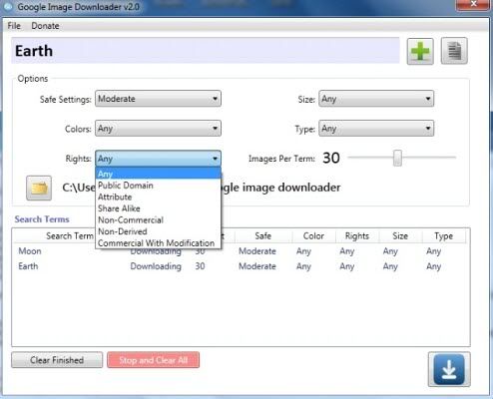This screenshot has height=399, width=493.
Task: Open the Type dropdown
Action: click(x=376, y=129)
